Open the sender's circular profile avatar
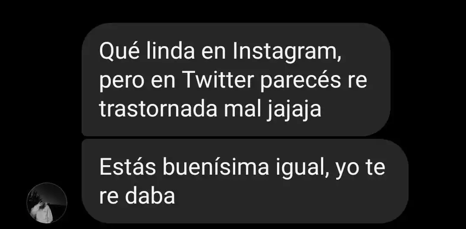The width and height of the screenshot is (466, 229). coord(47,203)
